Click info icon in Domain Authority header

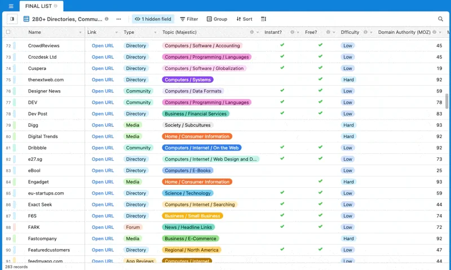434,32
